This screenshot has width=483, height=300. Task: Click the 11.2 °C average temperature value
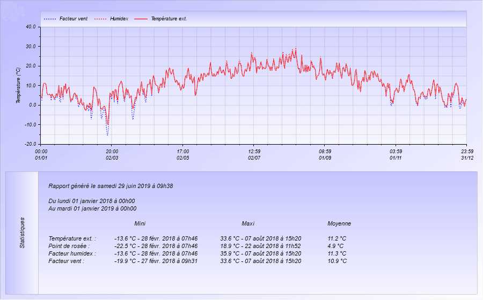tap(336, 238)
